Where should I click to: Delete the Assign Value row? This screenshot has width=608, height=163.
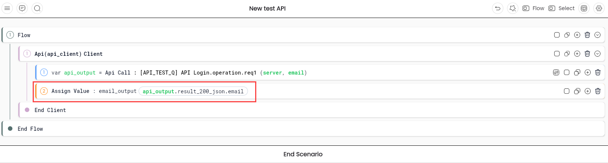(598, 91)
